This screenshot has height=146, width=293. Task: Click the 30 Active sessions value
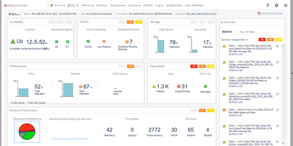pos(174,130)
